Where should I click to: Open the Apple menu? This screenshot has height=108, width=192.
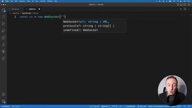coord(3,1)
